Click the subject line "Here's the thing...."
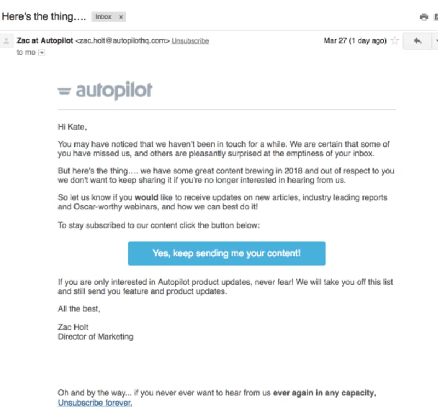 [44, 17]
